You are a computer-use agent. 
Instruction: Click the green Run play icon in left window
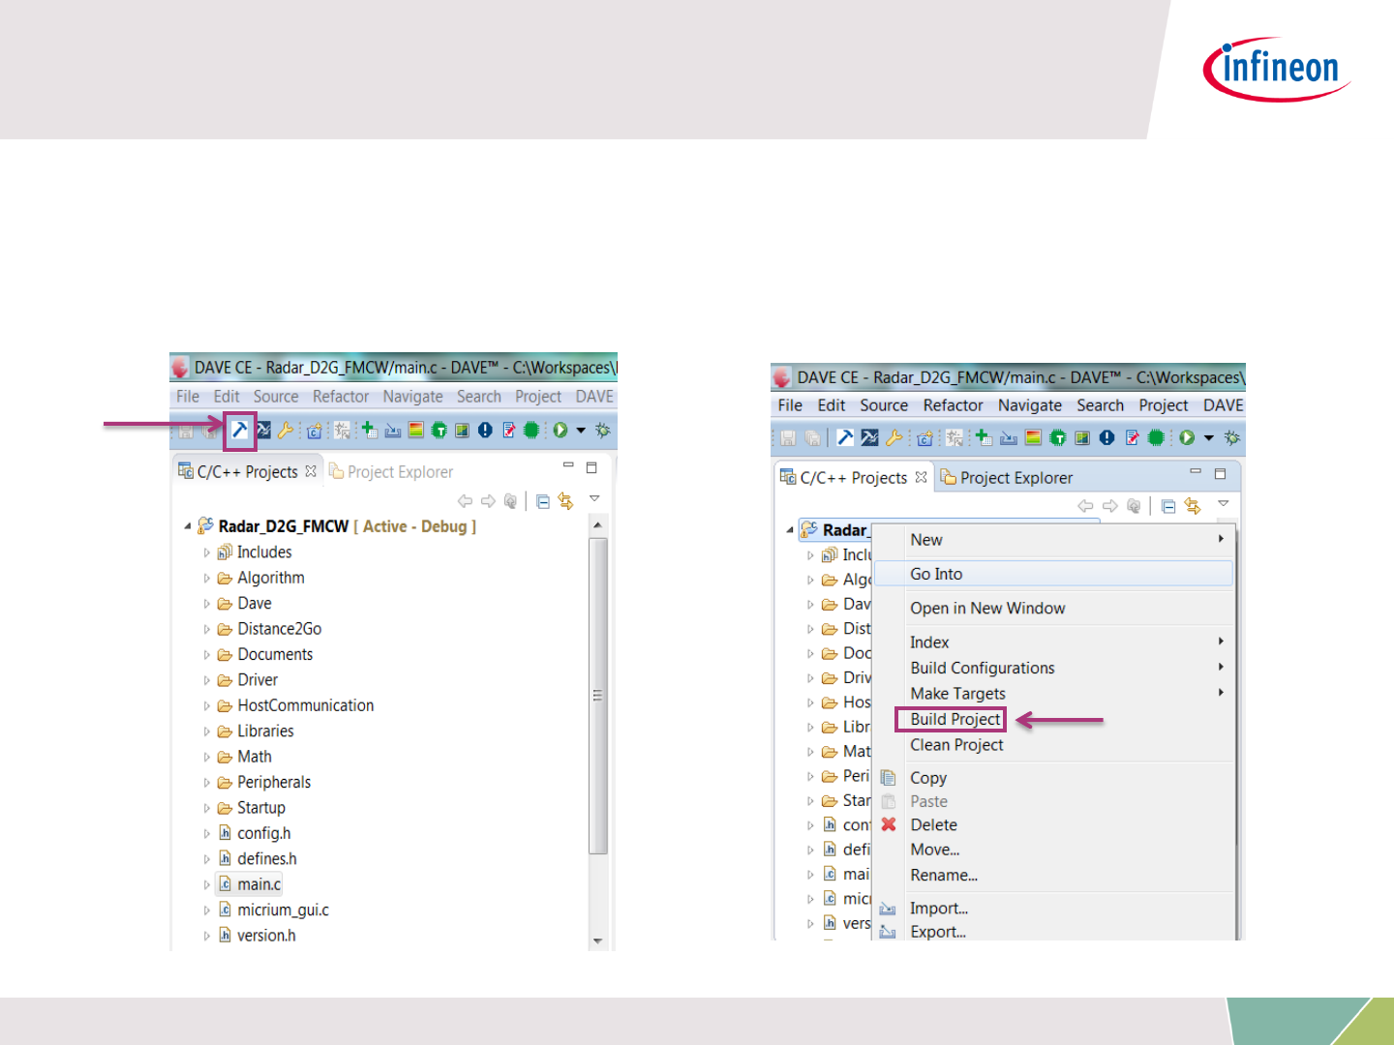[560, 431]
